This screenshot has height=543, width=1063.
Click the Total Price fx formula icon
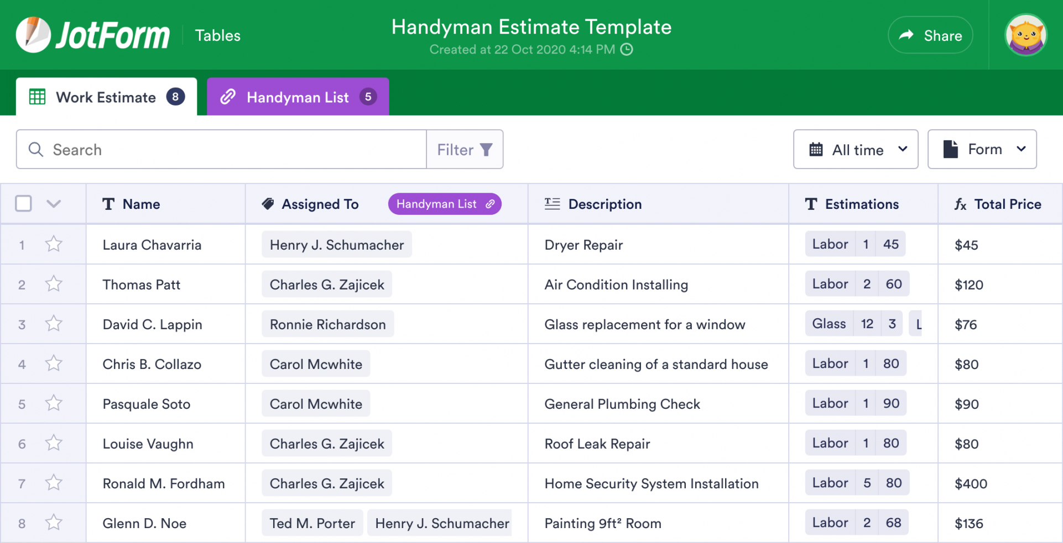coord(961,204)
